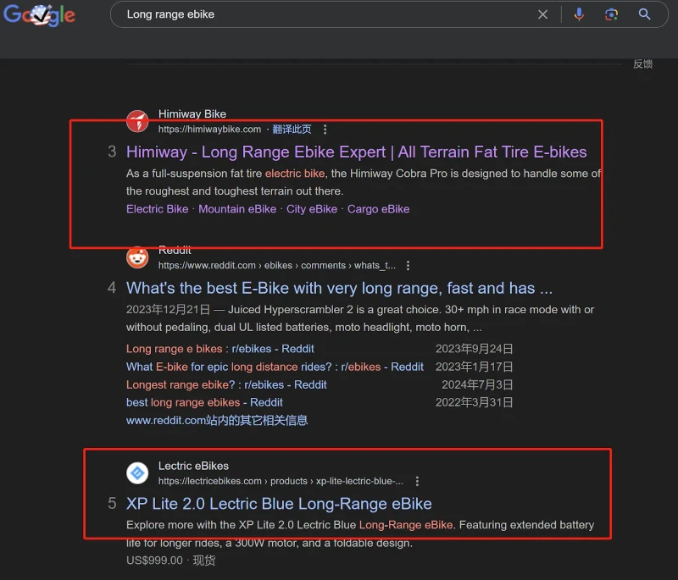Click the '反馈' feedback link
The image size is (678, 580).
[x=643, y=64]
